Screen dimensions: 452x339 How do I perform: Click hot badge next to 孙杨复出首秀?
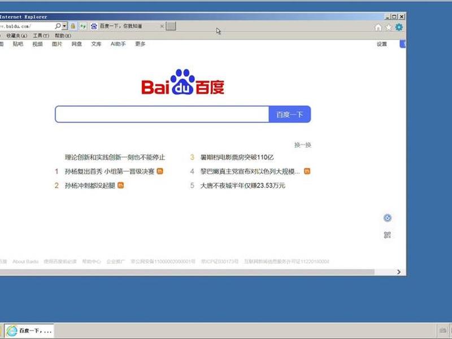click(x=160, y=171)
